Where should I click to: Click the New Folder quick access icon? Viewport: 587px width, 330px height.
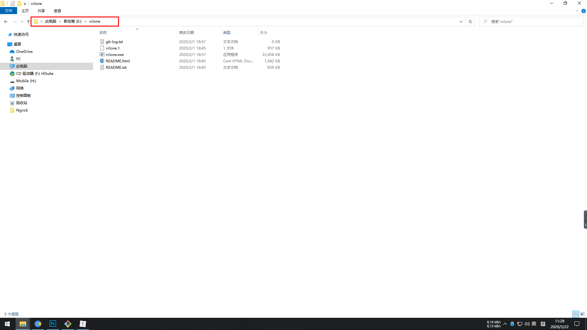(19, 4)
